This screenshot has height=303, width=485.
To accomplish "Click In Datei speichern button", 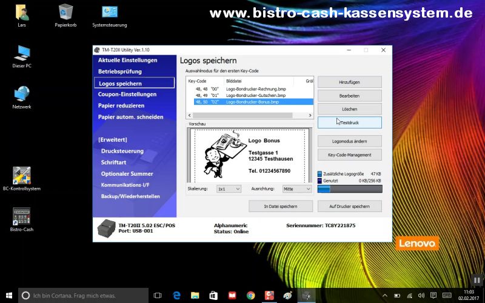I will [x=281, y=206].
